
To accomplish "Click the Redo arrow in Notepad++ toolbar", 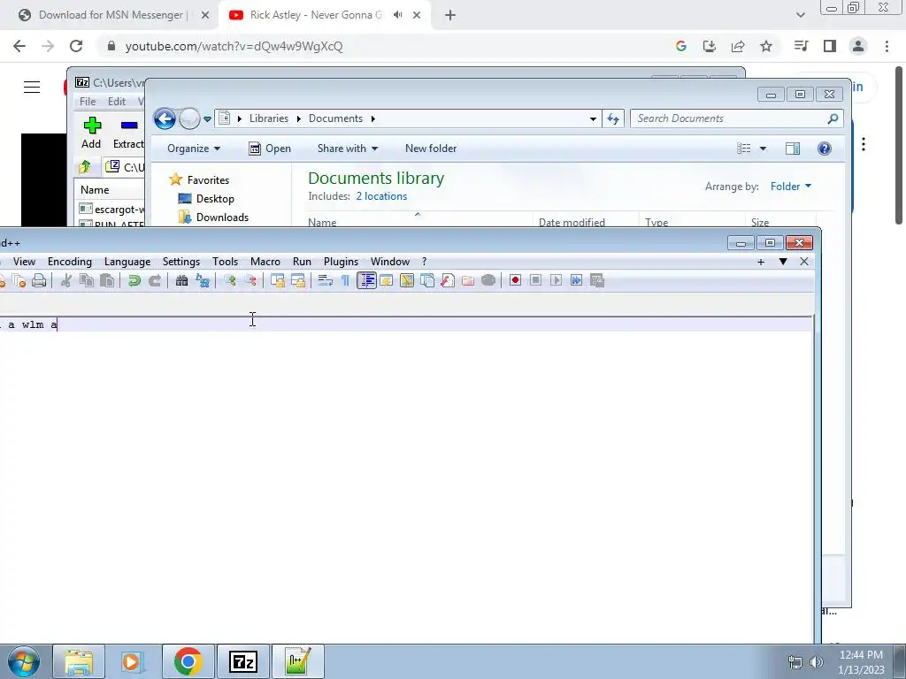I will point(154,280).
